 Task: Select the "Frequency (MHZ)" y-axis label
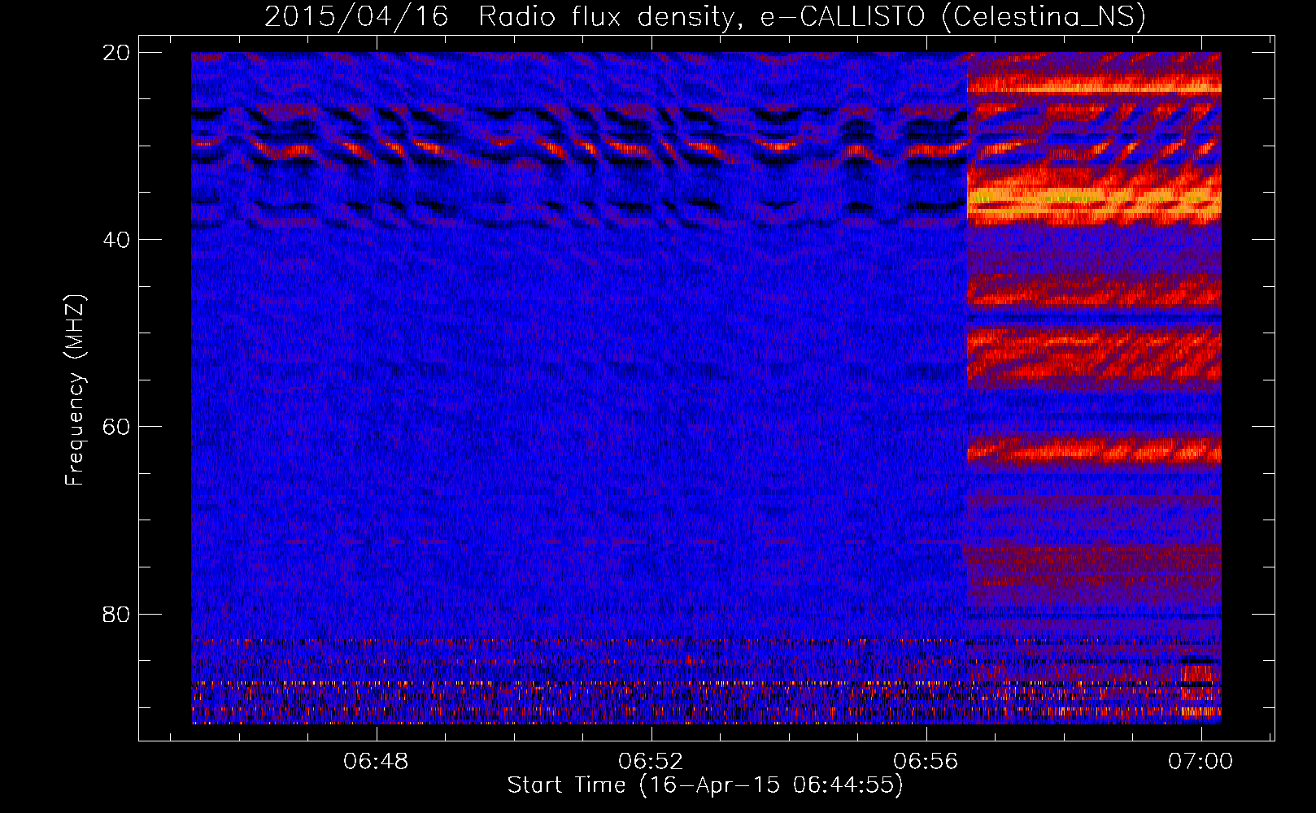point(75,390)
